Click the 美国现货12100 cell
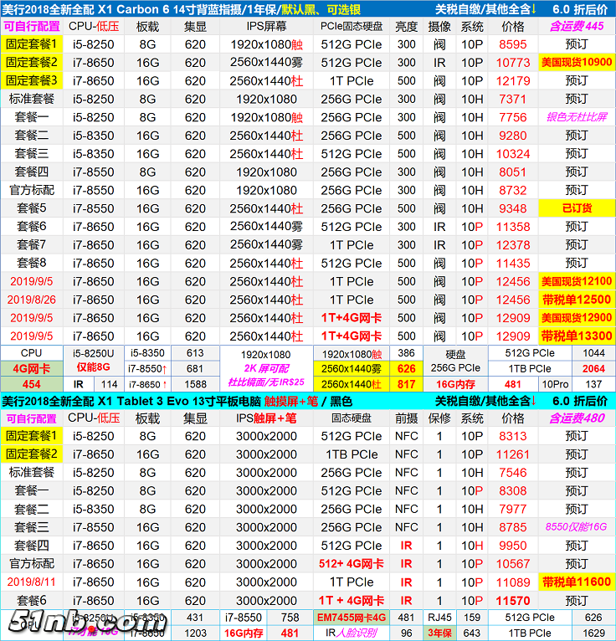 coord(576,282)
